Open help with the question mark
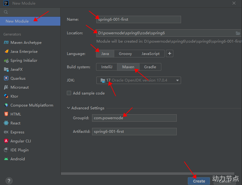The width and height of the screenshot is (242, 185). tap(9, 181)
